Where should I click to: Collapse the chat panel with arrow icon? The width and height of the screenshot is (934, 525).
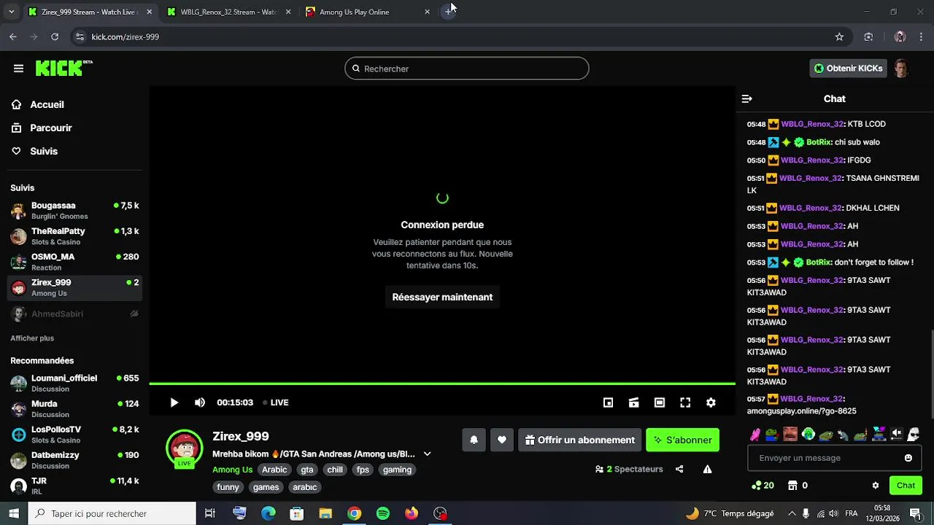click(746, 98)
